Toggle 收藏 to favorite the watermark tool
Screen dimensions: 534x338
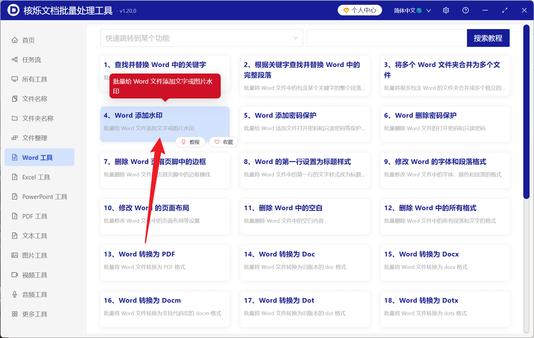pyautogui.click(x=223, y=142)
